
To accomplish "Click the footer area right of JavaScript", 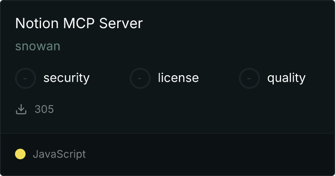I will pyautogui.click(x=209, y=154).
